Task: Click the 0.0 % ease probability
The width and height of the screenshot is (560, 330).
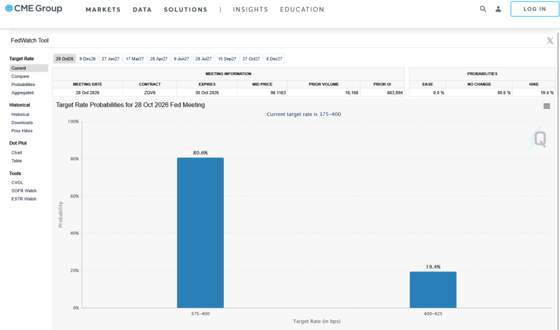Action: (x=439, y=92)
